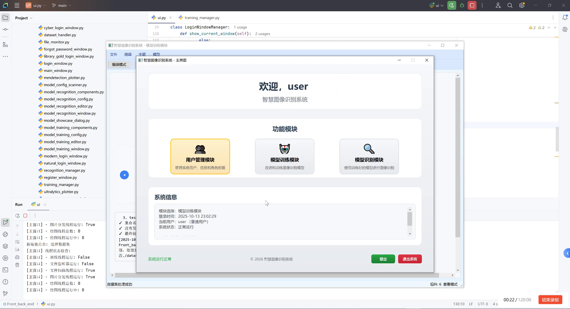Open the IDE Settings gear
Screen dimensions: 570x309
pyautogui.click(x=522, y=5)
